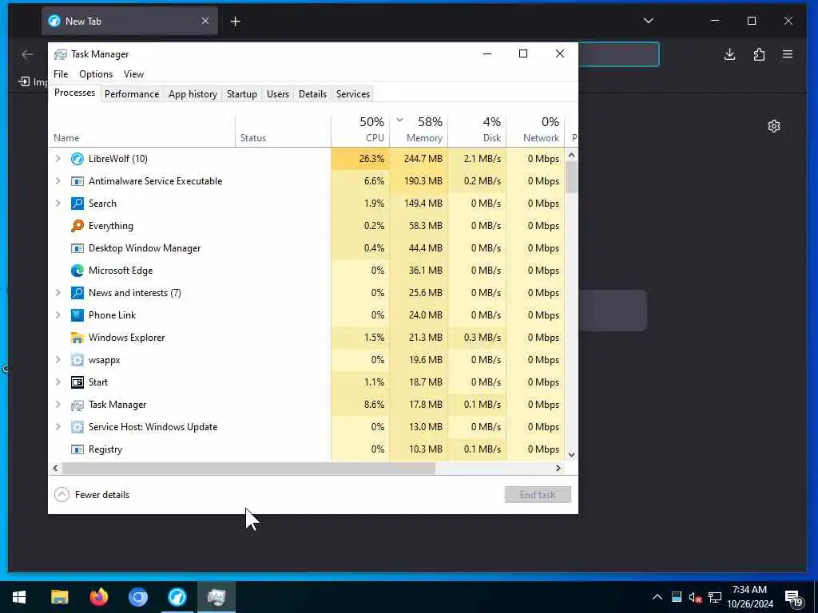818x613 pixels.
Task: Sort by the Disk column header
Action: point(477,130)
